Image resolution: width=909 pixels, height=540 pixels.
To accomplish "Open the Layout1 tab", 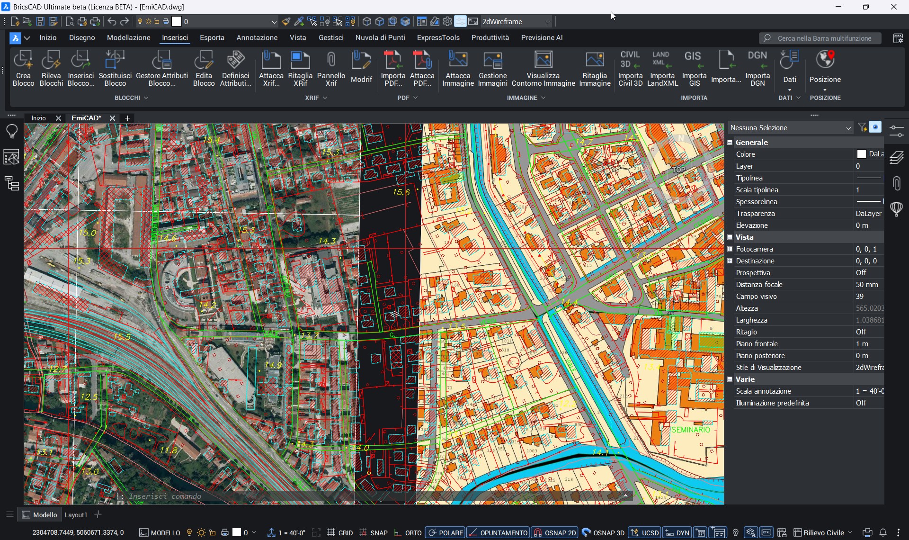I will pos(76,515).
